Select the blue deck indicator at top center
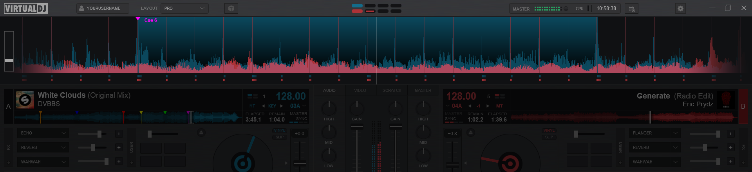The image size is (752, 172). click(357, 6)
